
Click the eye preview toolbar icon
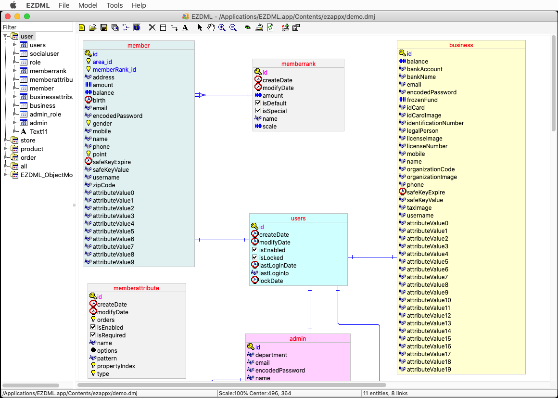(248, 27)
